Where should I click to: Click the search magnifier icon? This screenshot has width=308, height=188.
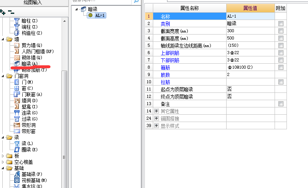coord(136,1)
